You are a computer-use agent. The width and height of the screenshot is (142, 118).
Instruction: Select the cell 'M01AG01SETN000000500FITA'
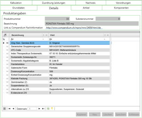79,47
